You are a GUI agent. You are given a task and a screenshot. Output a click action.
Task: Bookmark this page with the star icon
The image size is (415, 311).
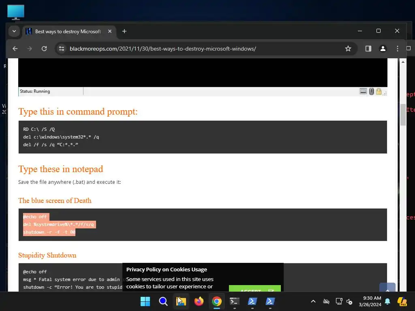tap(348, 49)
